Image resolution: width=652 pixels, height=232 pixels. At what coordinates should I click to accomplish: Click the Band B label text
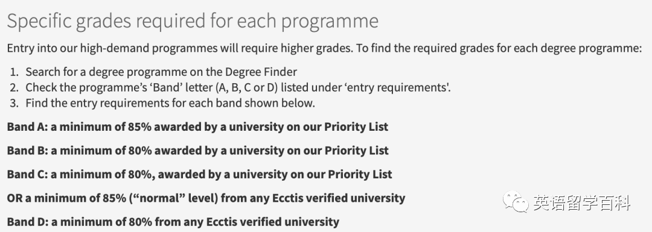click(x=27, y=150)
